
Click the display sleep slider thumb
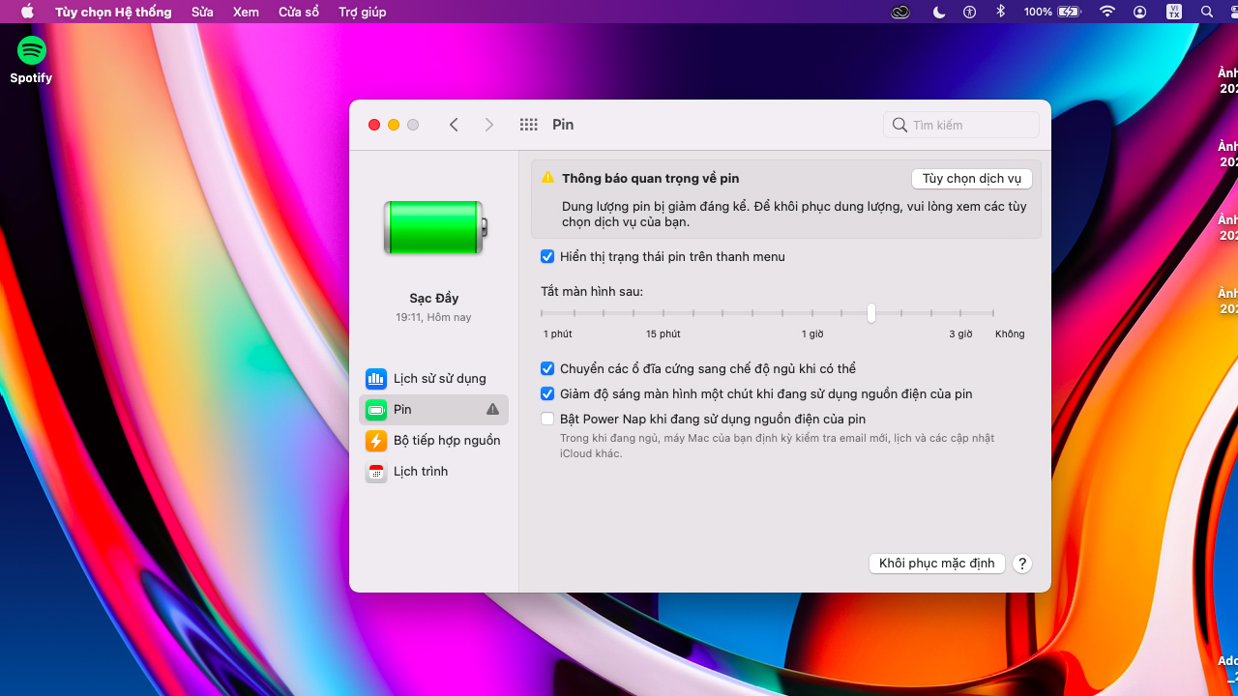(871, 313)
